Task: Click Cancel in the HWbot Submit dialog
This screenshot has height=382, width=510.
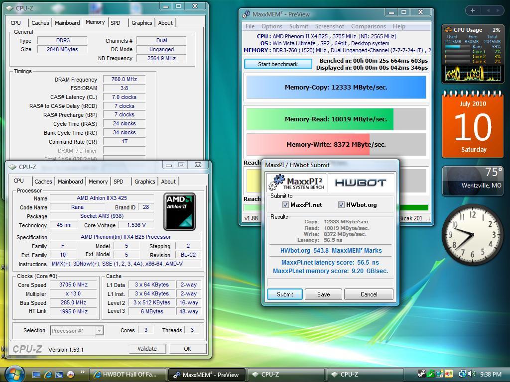Action: (x=369, y=294)
